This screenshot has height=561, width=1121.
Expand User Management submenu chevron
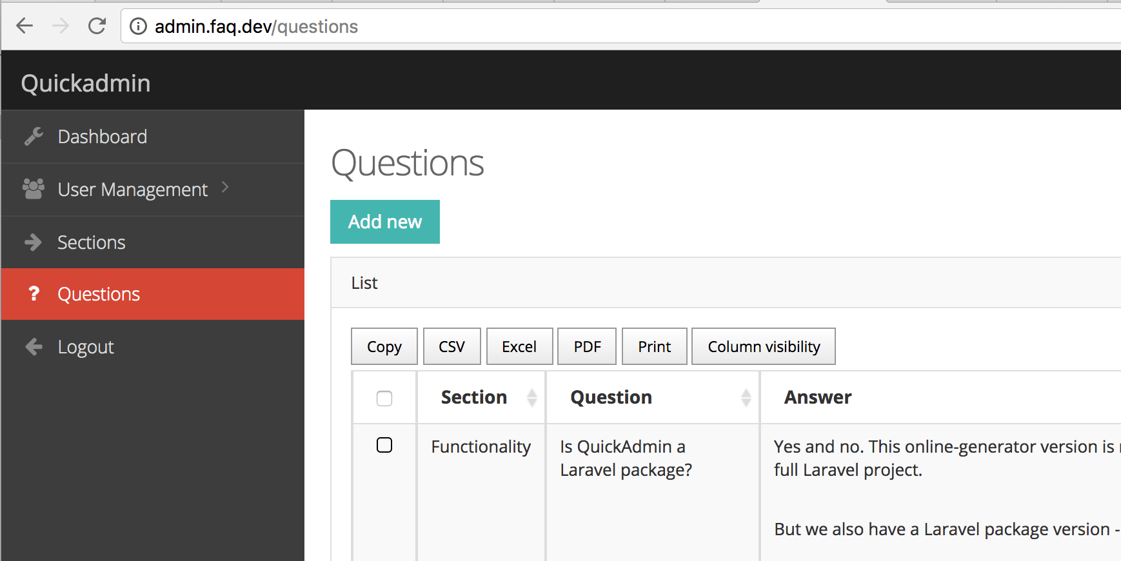[x=225, y=187]
